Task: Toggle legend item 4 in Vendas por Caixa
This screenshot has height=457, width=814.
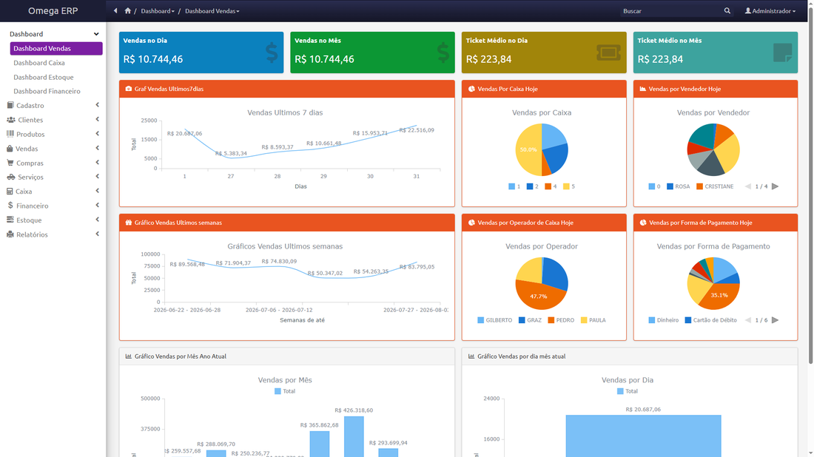Action: click(551, 187)
